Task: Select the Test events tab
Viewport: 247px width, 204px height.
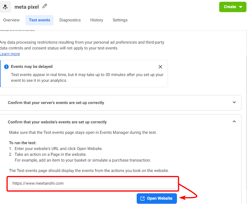Action: tap(40, 20)
